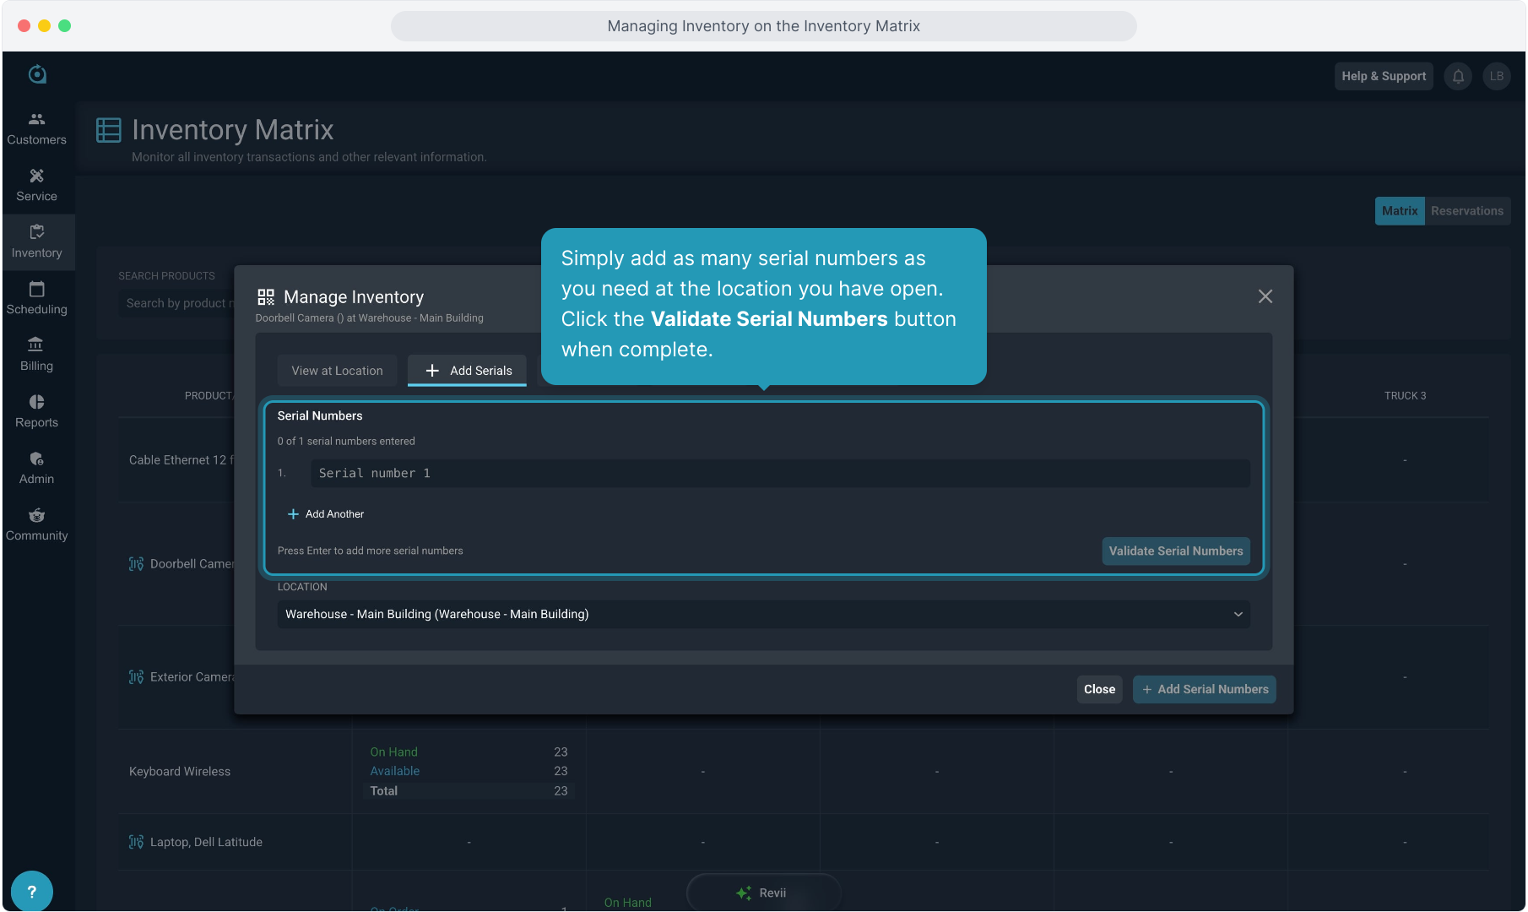
Task: Click the Validate Serial Numbers button
Action: [1175, 551]
